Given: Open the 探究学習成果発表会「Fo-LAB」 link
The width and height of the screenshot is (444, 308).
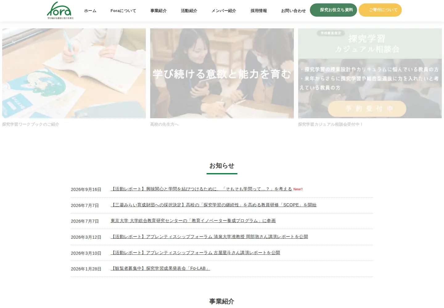Looking at the screenshot, I should click(160, 269).
